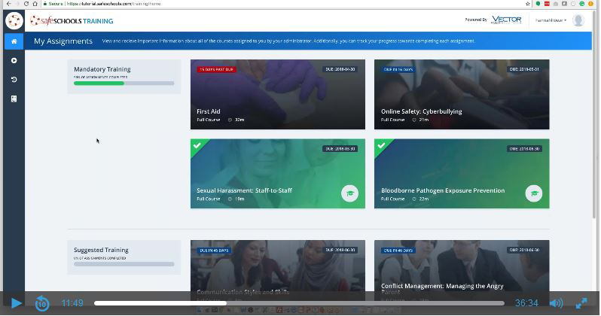Click the SafeSchools Training logo text
Viewport: 601px width, 316px height.
(x=72, y=21)
